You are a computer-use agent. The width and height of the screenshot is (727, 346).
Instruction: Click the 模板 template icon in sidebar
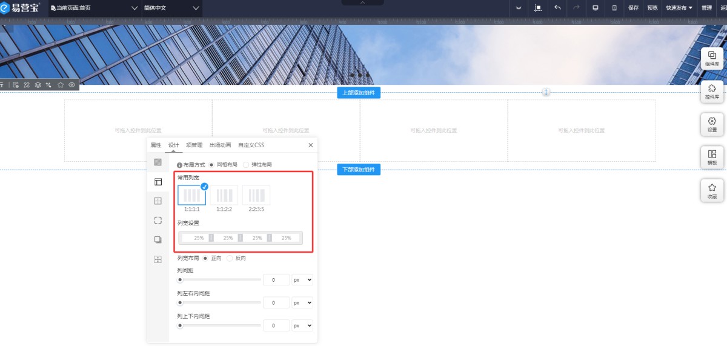pos(712,157)
